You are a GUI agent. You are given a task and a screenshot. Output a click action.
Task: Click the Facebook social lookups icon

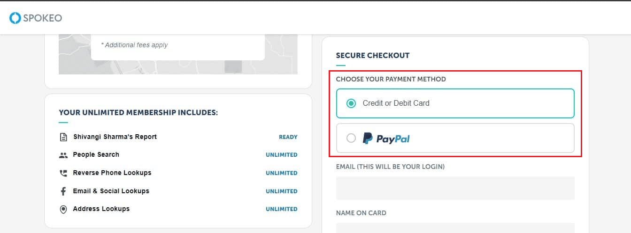63,191
